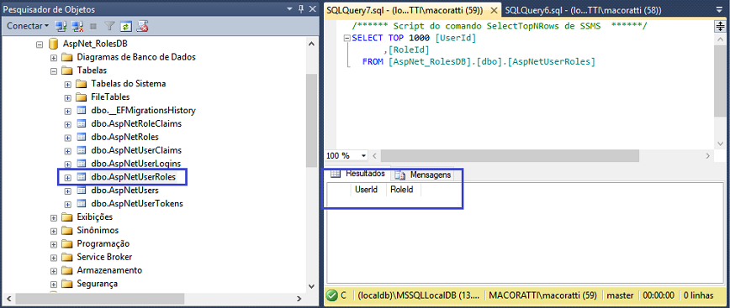
Task: Click the Tabelas do Sistema folder icon
Action: pos(82,84)
